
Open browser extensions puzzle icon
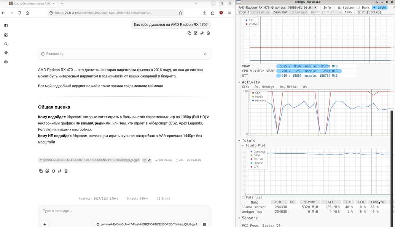213,13
